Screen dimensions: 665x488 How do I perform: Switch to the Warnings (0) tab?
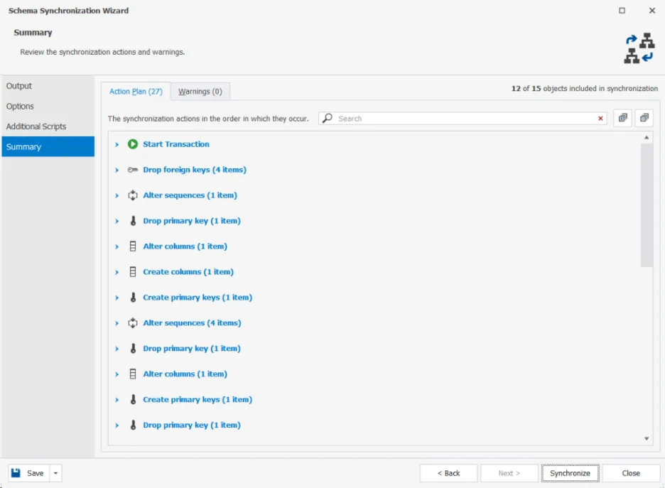pyautogui.click(x=200, y=91)
